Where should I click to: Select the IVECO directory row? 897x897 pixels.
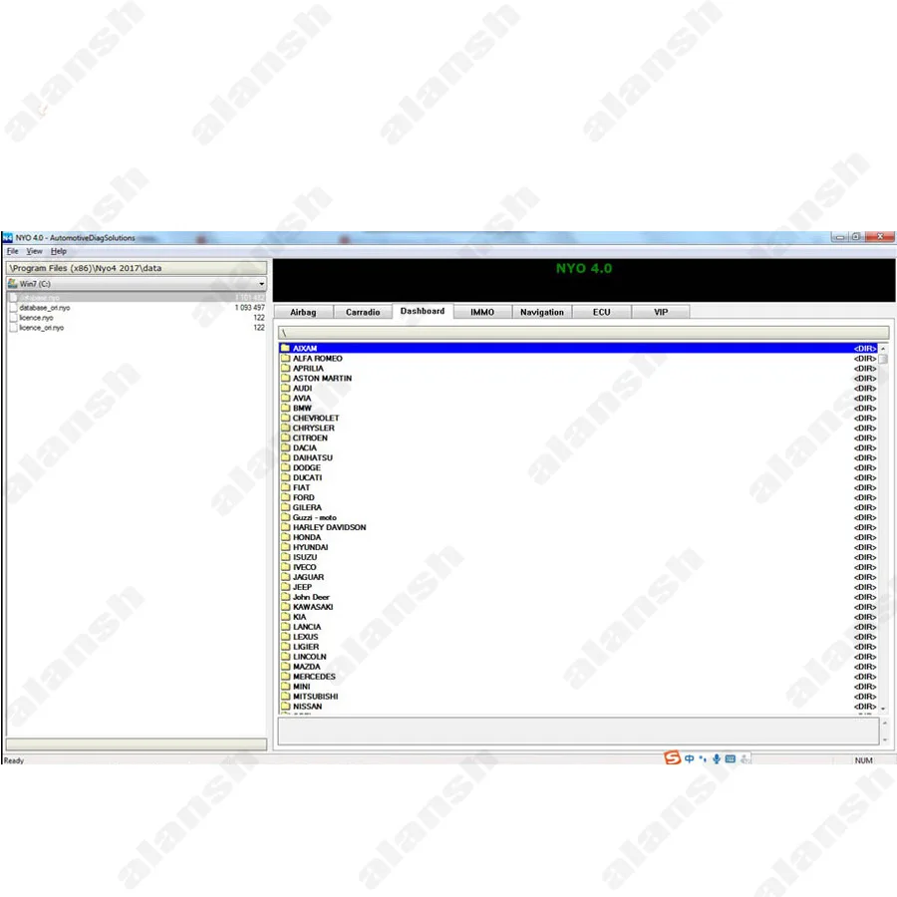coord(578,567)
